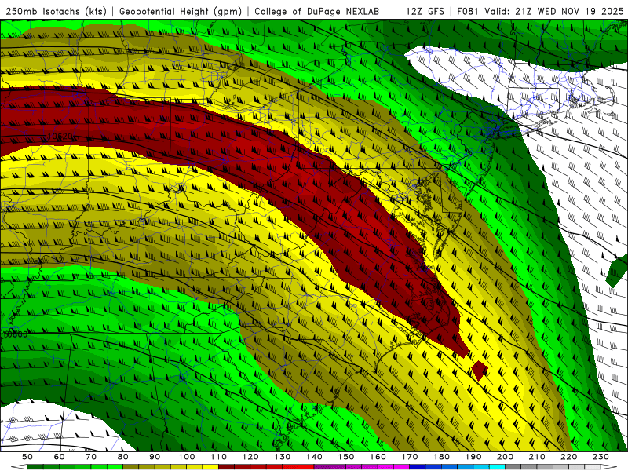Select the magenta swatch just left of '170'
Image resolution: width=628 pixels, height=471 pixels.
click(x=402, y=467)
